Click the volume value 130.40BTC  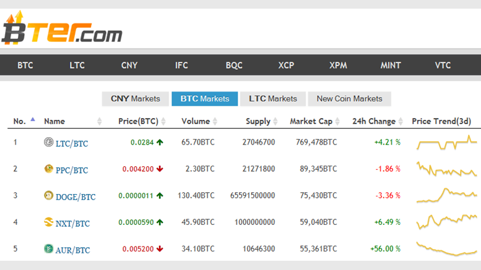pyautogui.click(x=196, y=195)
